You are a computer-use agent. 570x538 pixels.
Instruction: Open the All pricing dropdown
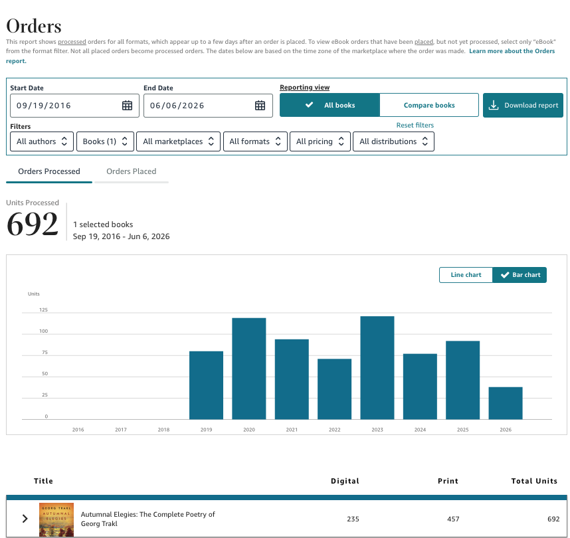pyautogui.click(x=320, y=141)
